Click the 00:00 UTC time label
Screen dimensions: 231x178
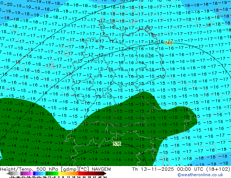190,169
